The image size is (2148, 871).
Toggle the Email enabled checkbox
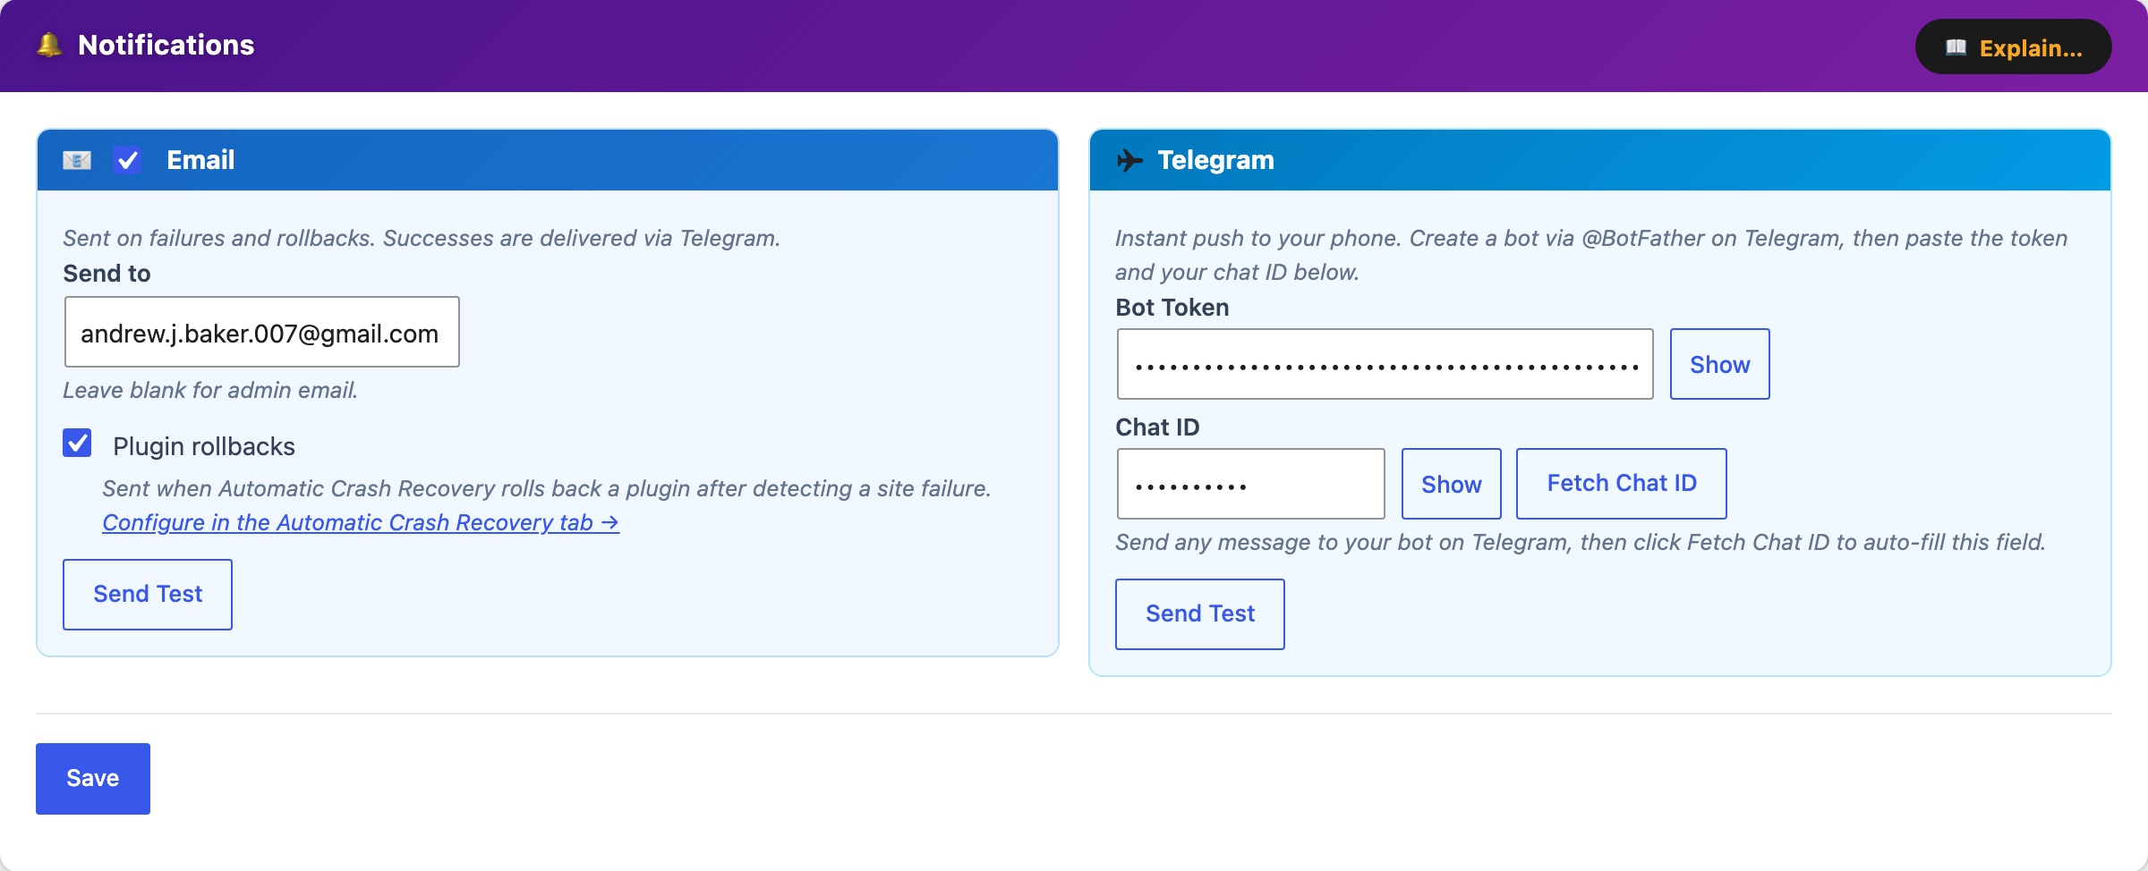(128, 160)
